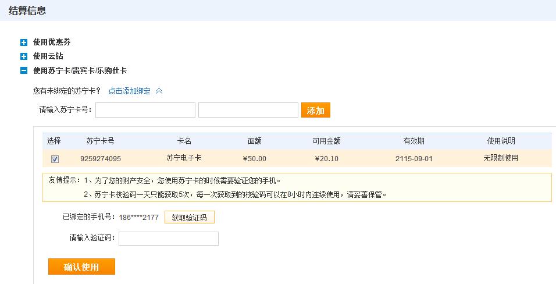Click the 点击添加绑定 link

coord(130,91)
